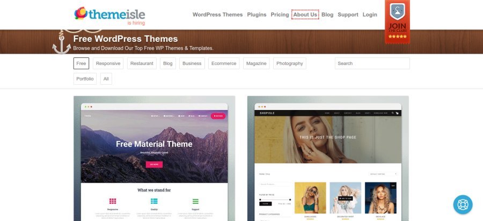Click the Login link
Viewport: 483px width, 221px height.
pyautogui.click(x=370, y=14)
